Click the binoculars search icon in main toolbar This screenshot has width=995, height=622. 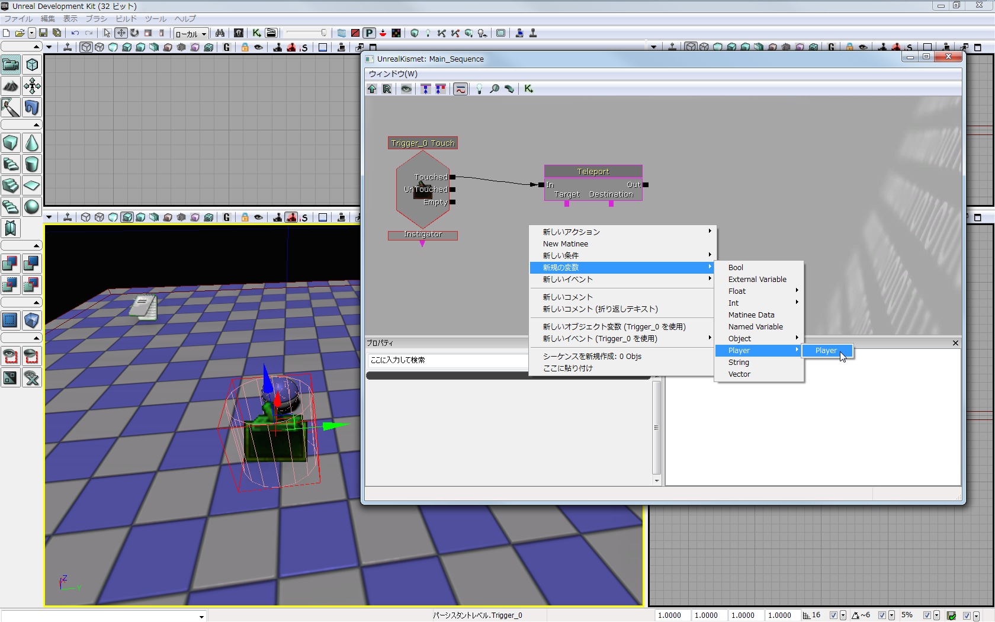[220, 33]
